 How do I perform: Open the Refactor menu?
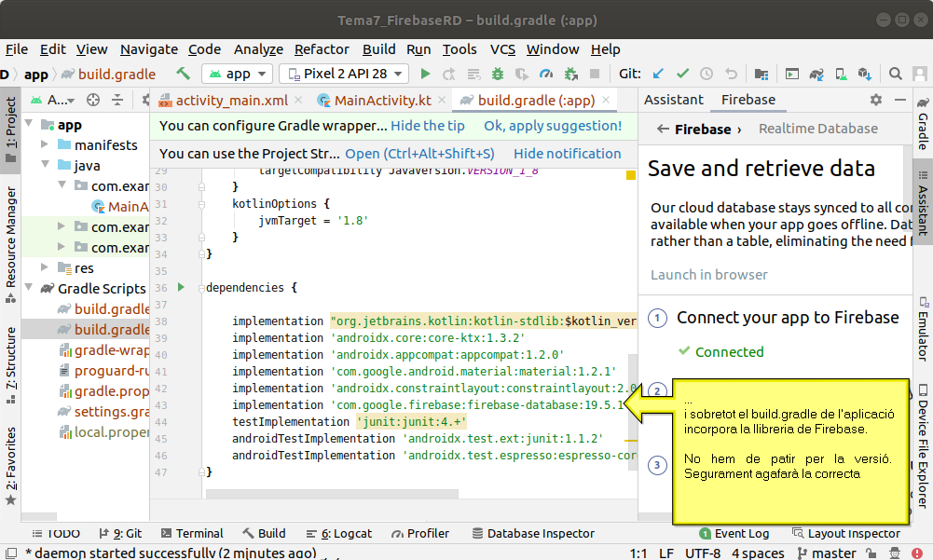click(x=322, y=49)
